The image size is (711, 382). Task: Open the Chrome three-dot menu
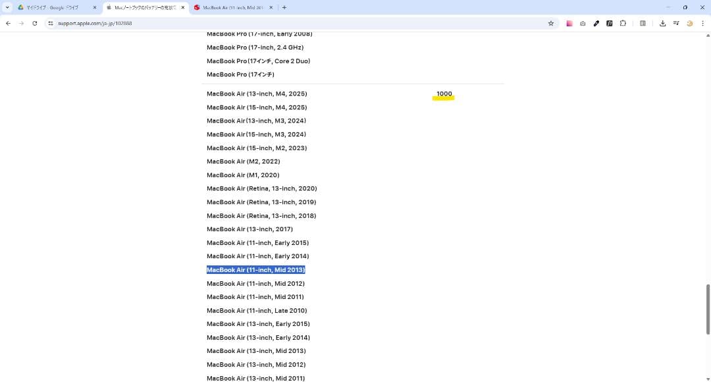tap(702, 23)
